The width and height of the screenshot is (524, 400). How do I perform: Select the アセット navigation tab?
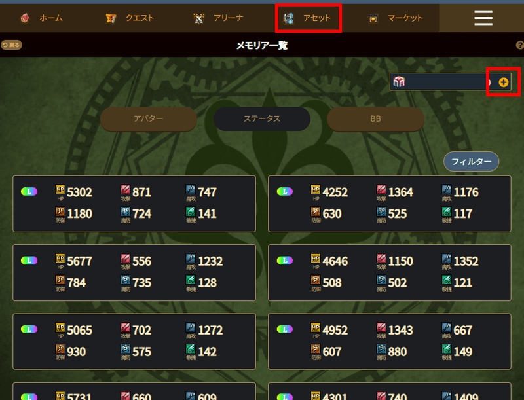308,18
